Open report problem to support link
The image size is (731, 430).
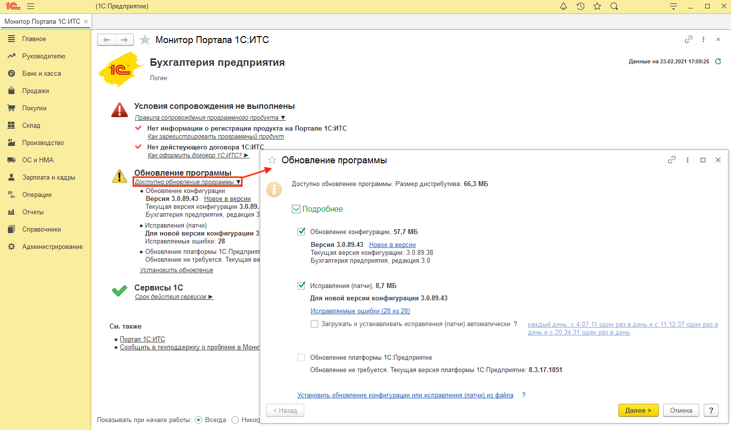click(x=190, y=347)
